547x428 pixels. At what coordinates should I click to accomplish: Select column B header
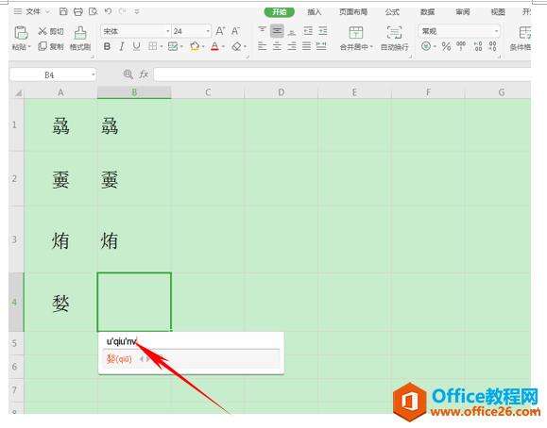(x=134, y=92)
